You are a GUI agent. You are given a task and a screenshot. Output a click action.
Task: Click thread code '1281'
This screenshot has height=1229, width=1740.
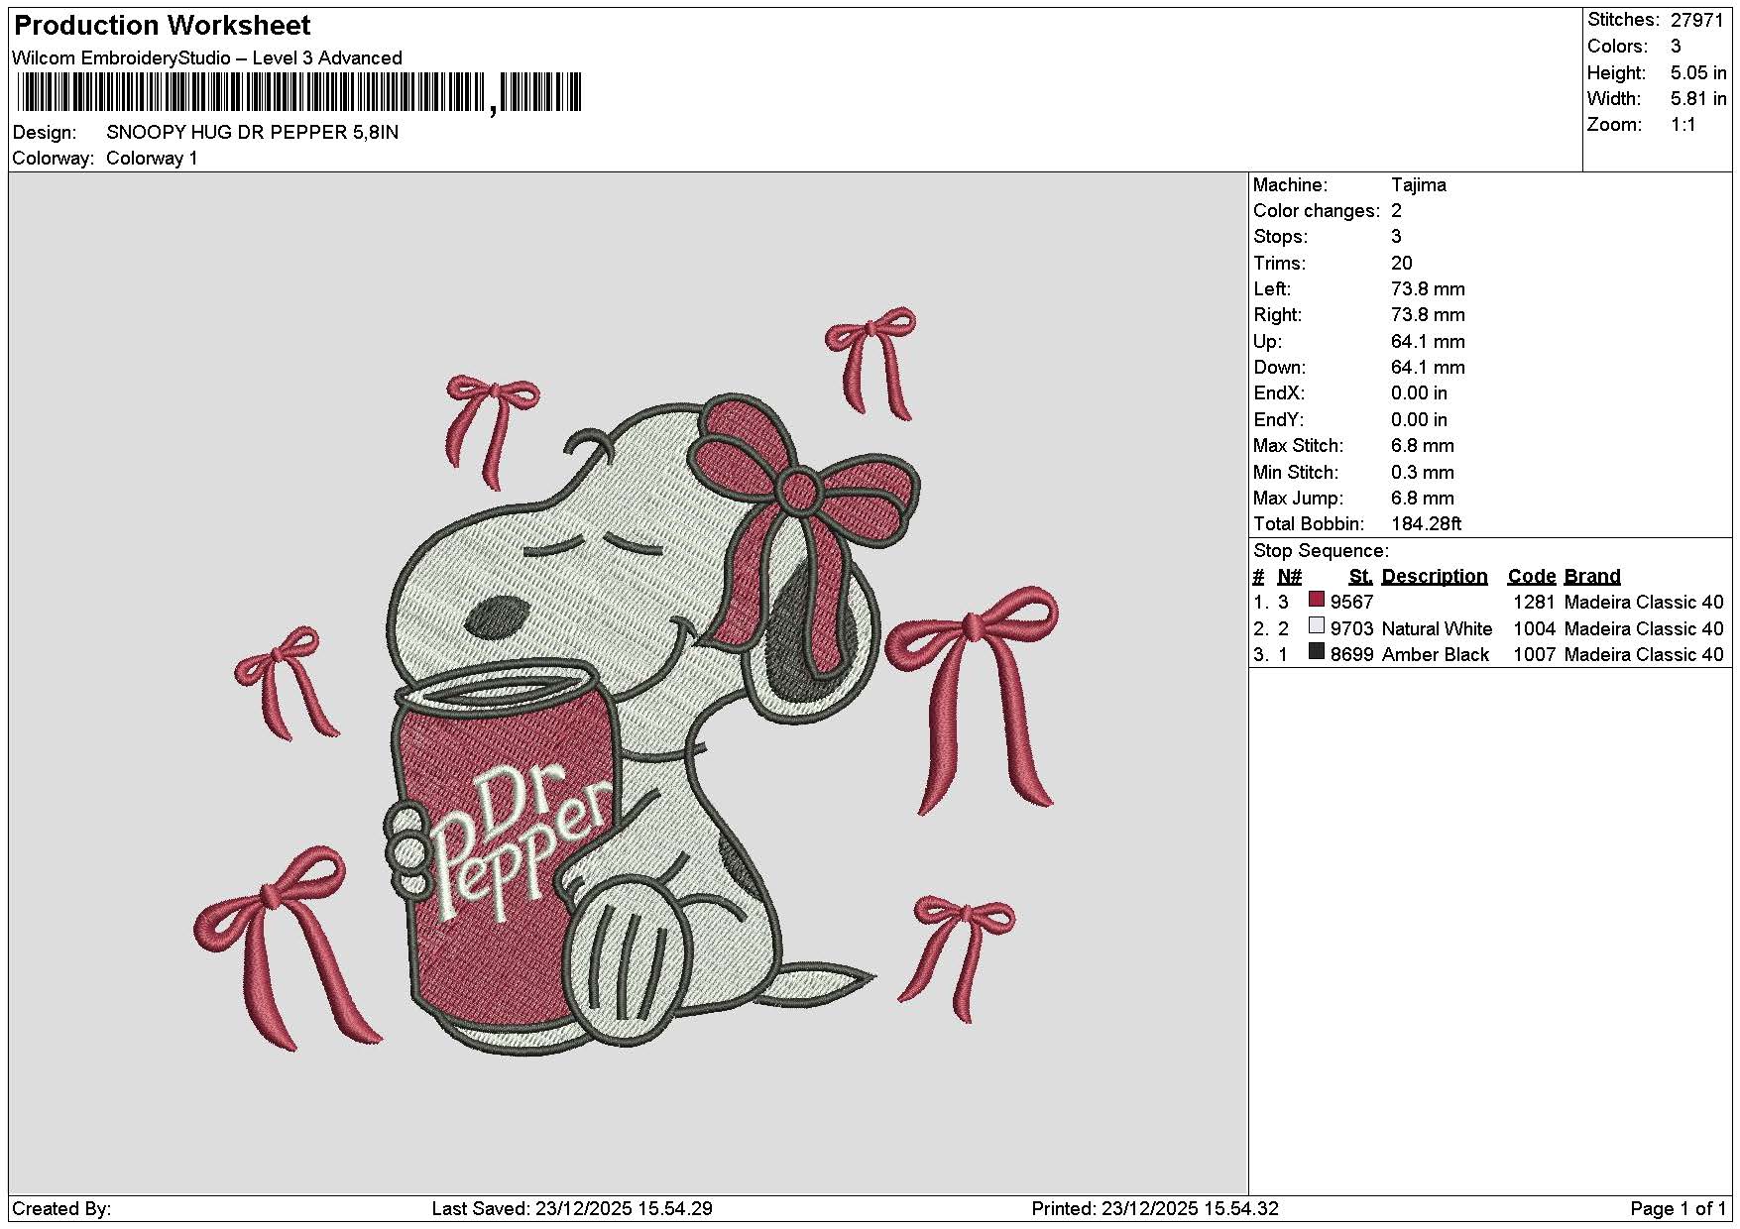(1534, 603)
